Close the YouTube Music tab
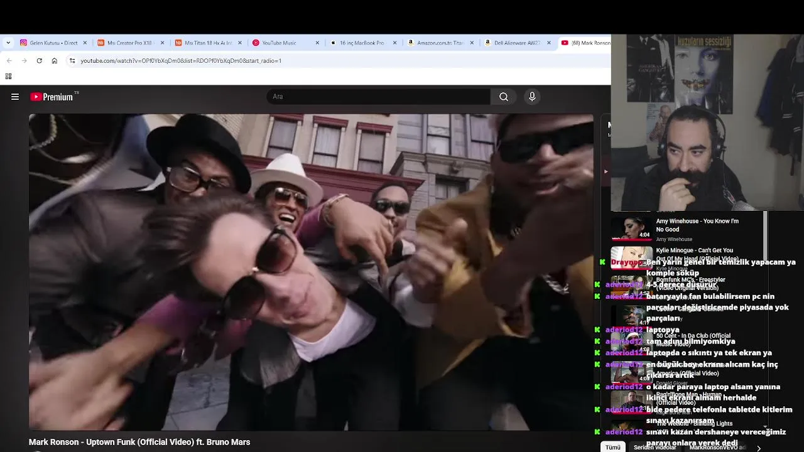 (317, 43)
